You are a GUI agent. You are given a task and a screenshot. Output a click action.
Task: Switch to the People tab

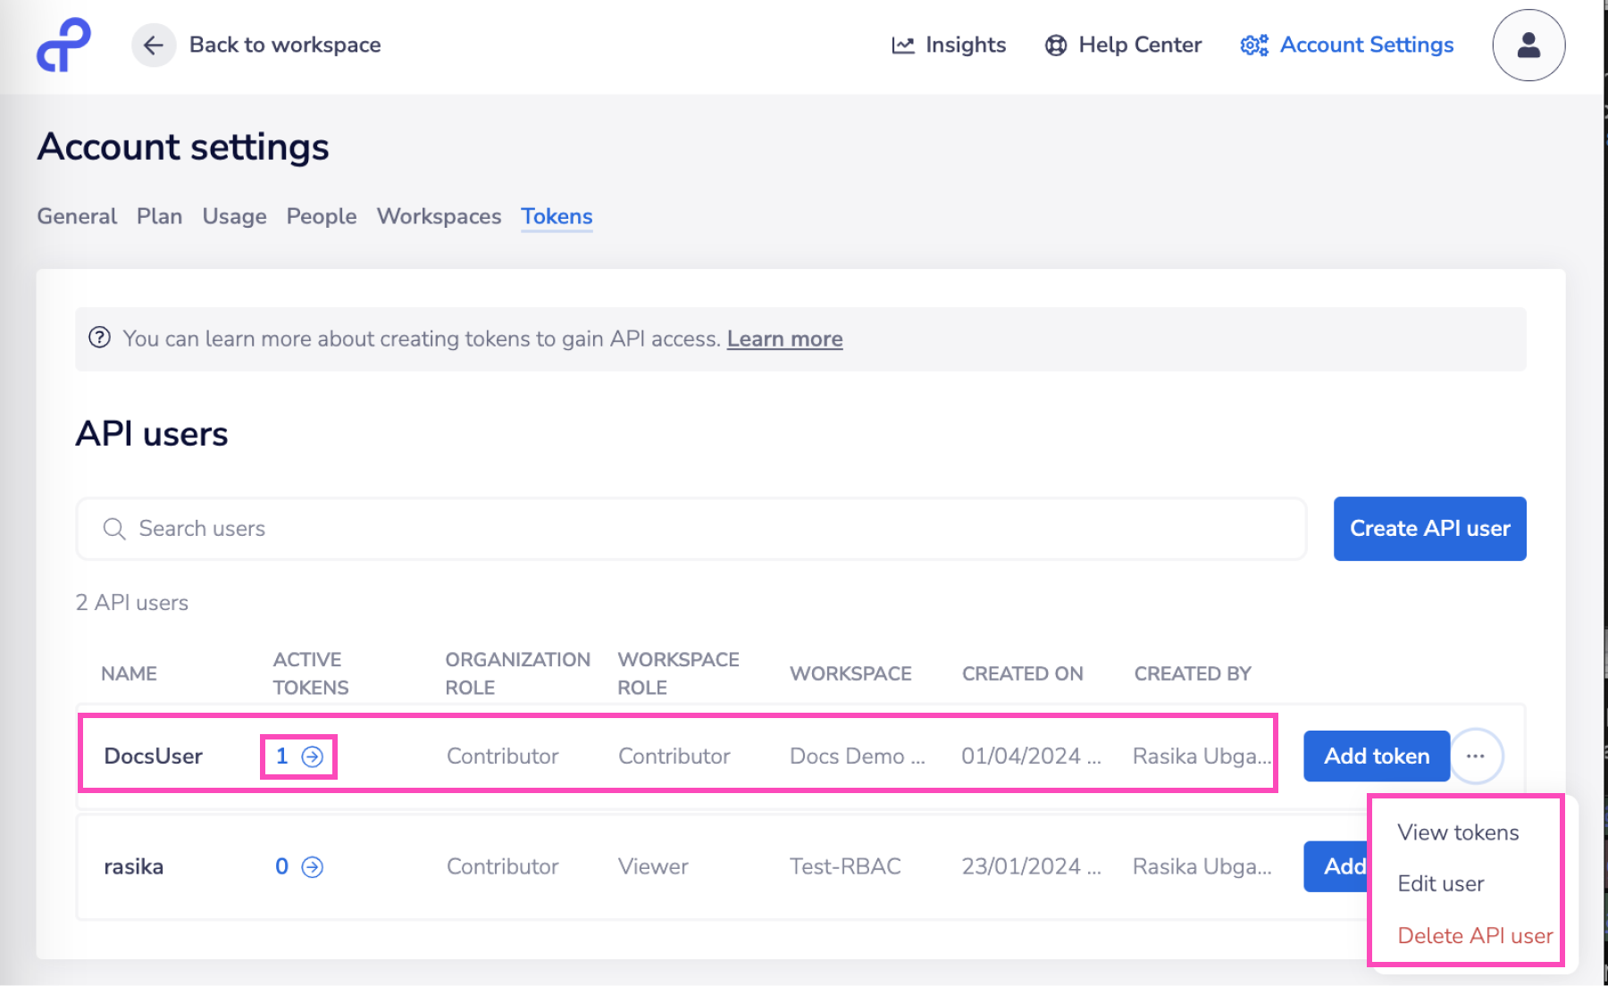coord(321,216)
